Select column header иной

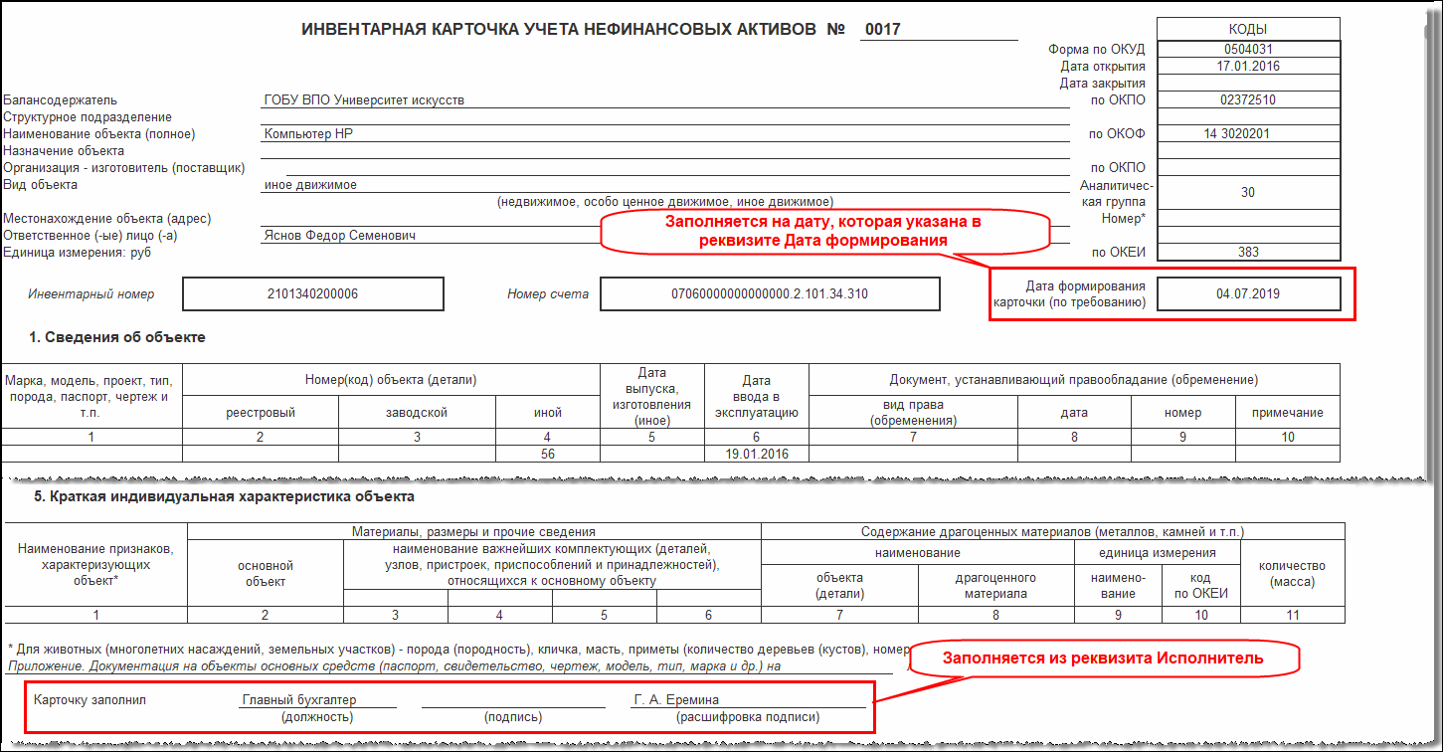548,412
